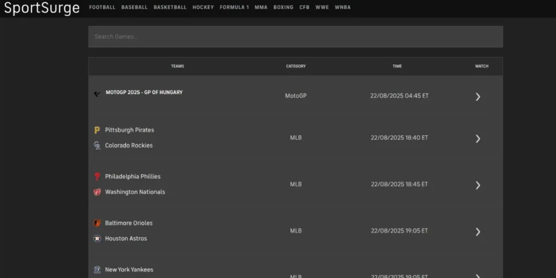Open the HOCKEY nav item
Image resolution: width=556 pixels, height=278 pixels.
[x=203, y=7]
